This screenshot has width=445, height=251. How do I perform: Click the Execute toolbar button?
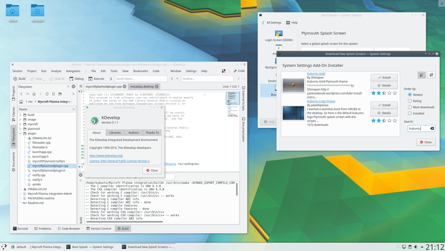pos(95,79)
